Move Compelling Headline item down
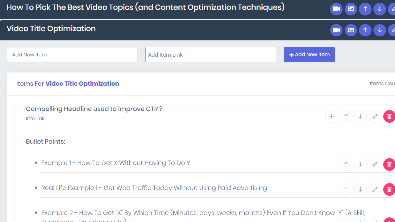Image resolution: width=395 pixels, height=222 pixels. pos(360,116)
